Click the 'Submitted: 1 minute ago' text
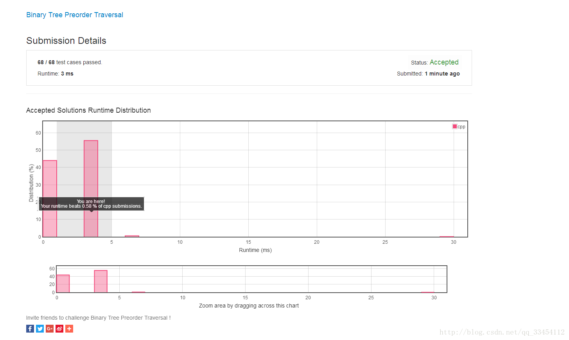 coord(428,74)
